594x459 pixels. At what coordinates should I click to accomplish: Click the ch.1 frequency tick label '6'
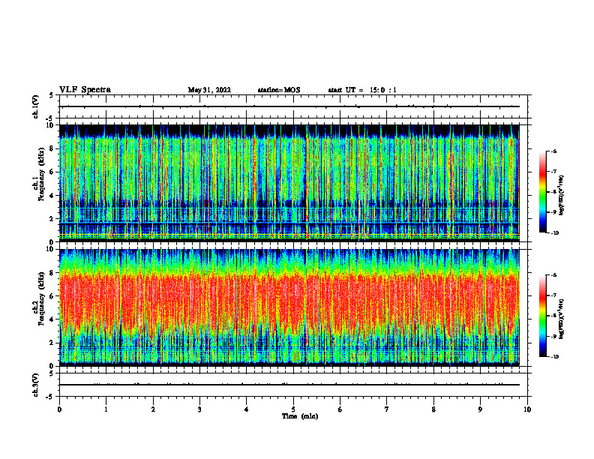click(x=52, y=172)
